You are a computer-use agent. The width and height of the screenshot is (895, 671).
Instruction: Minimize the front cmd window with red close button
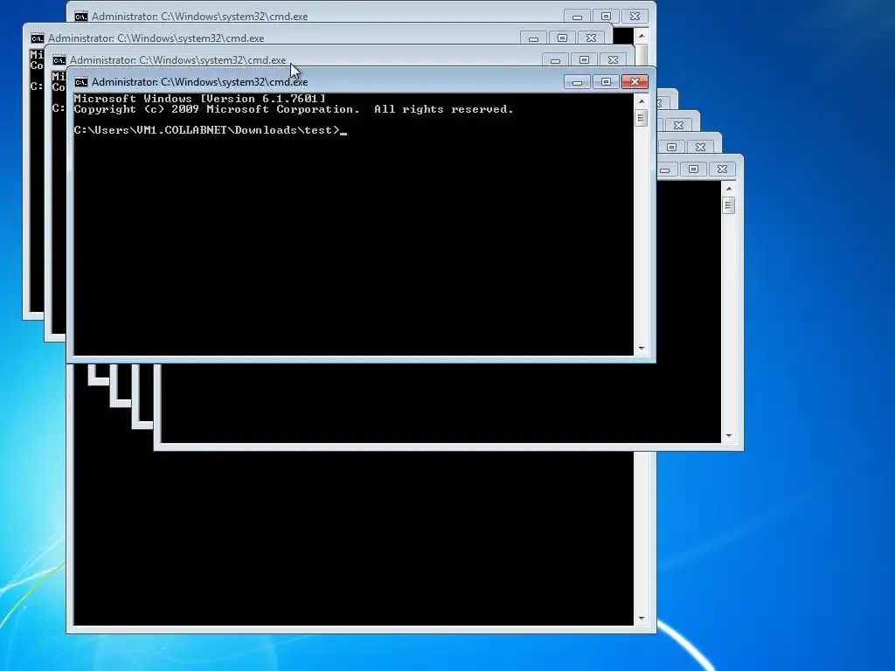pyautogui.click(x=577, y=82)
